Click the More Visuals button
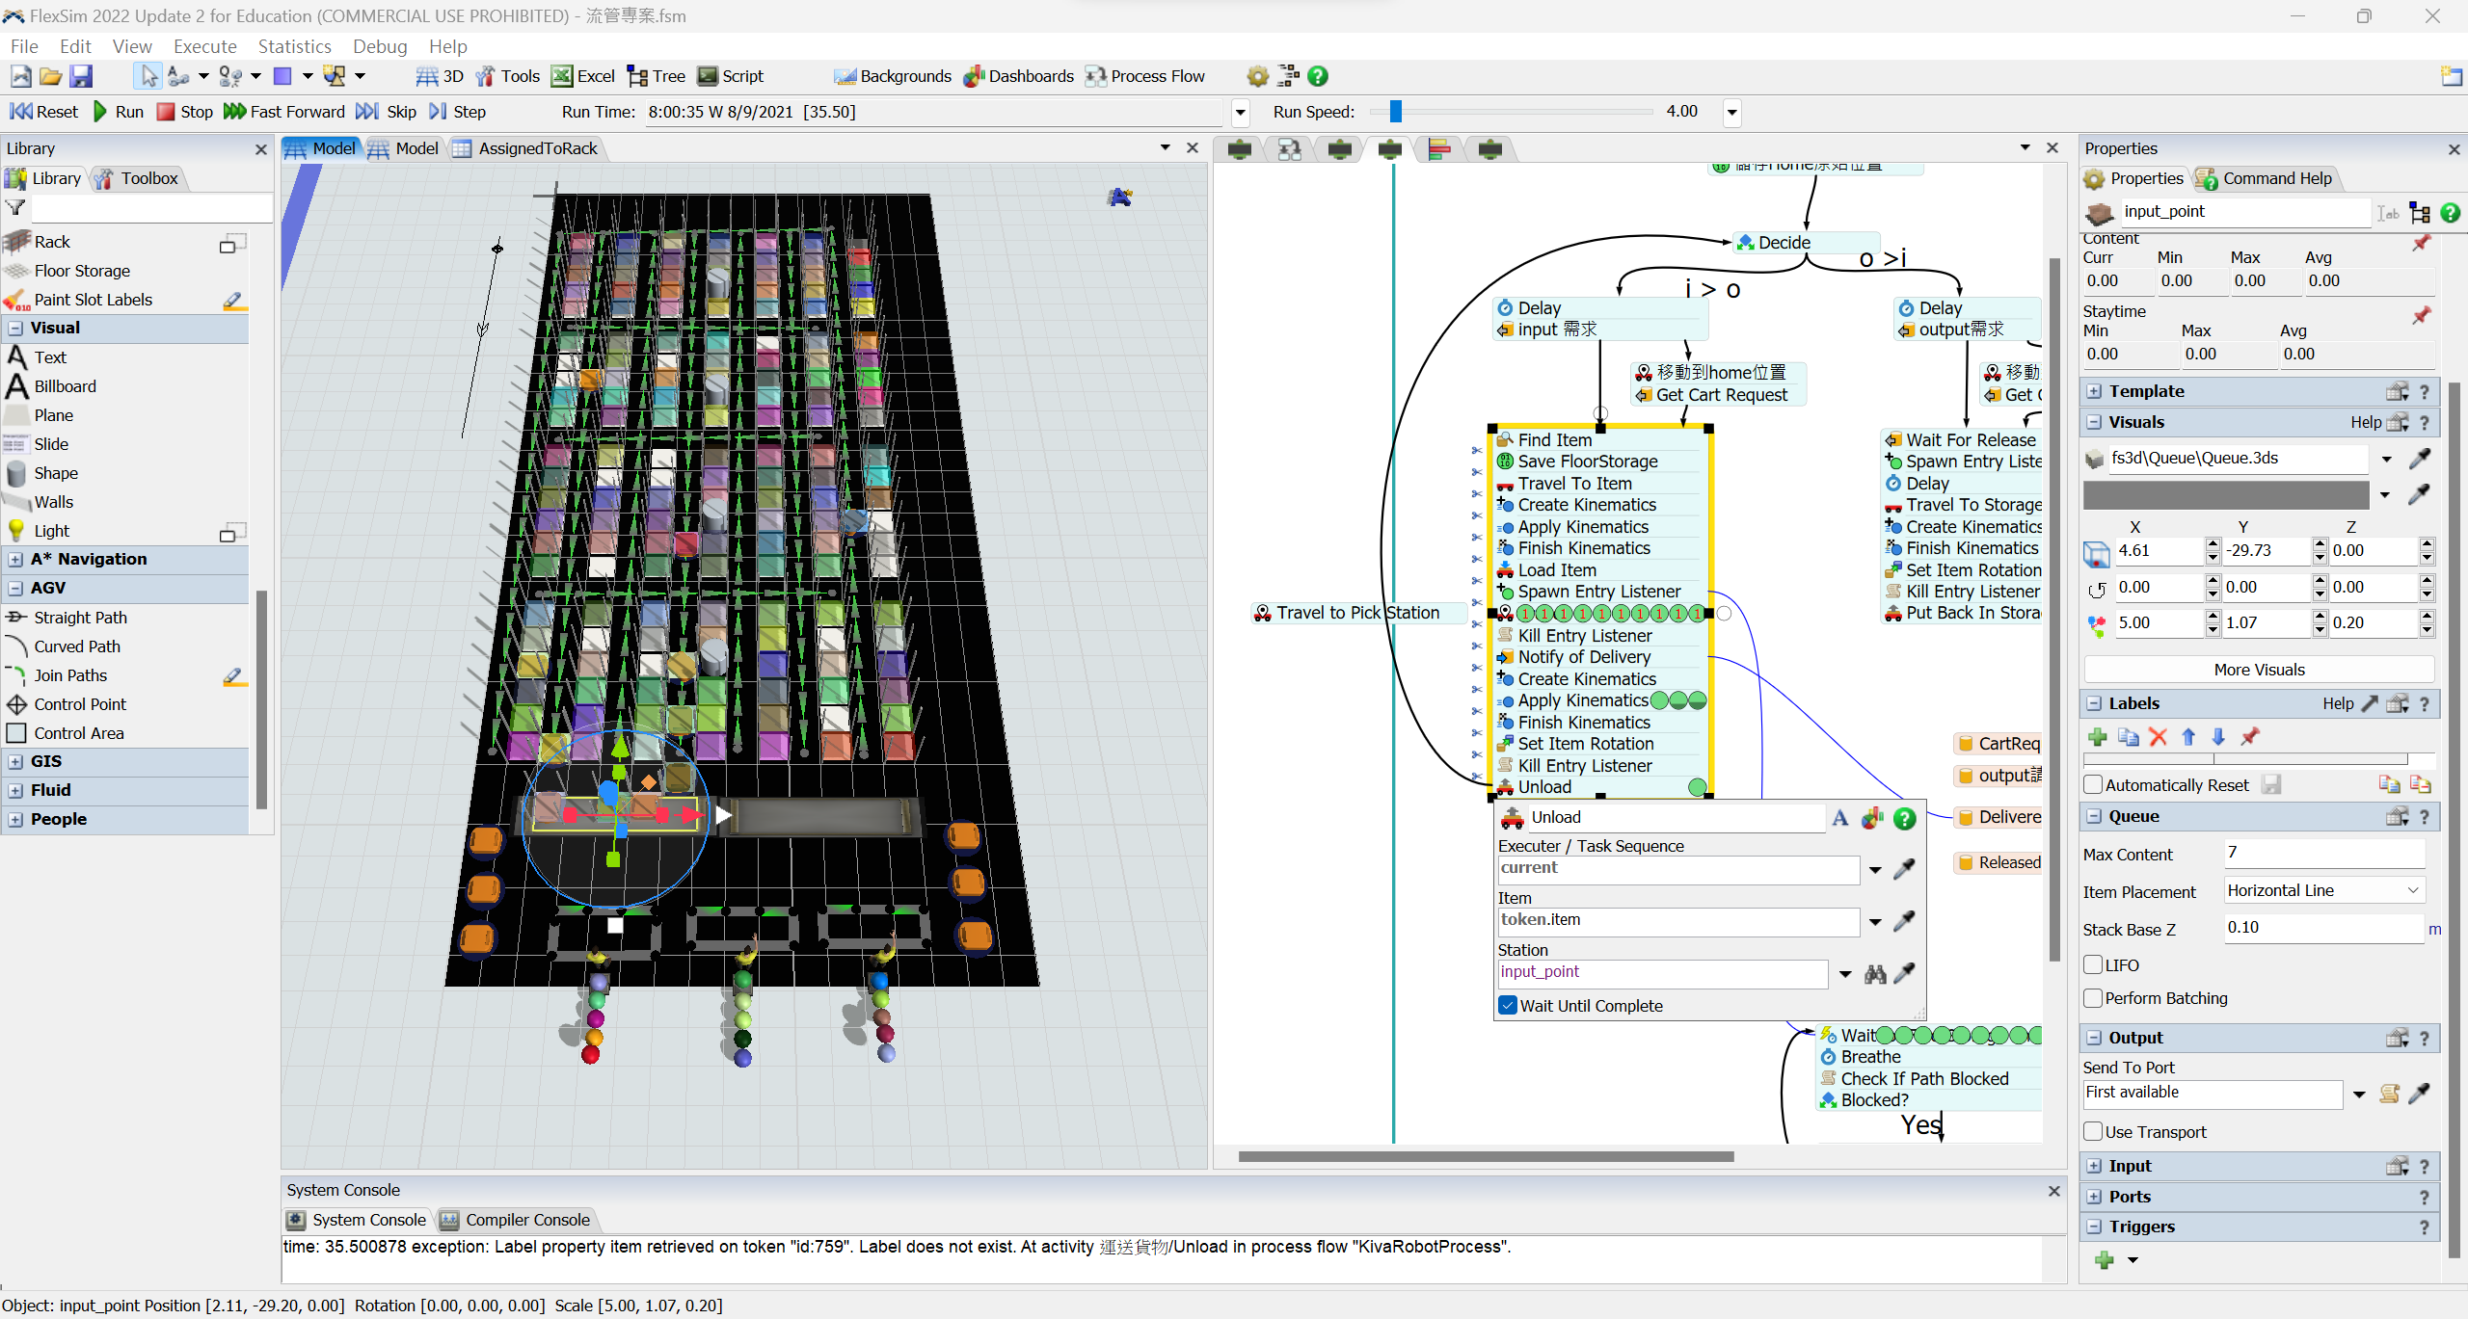 2258,670
